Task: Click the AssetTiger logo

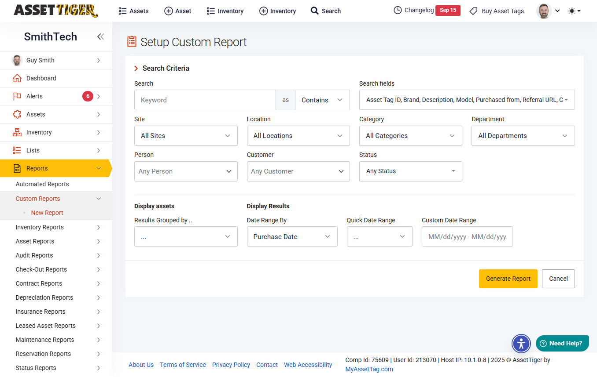Action: [56, 10]
